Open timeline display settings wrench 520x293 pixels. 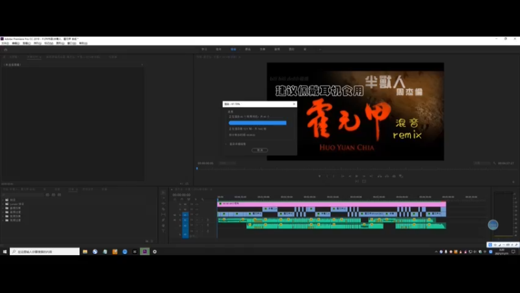point(203,199)
